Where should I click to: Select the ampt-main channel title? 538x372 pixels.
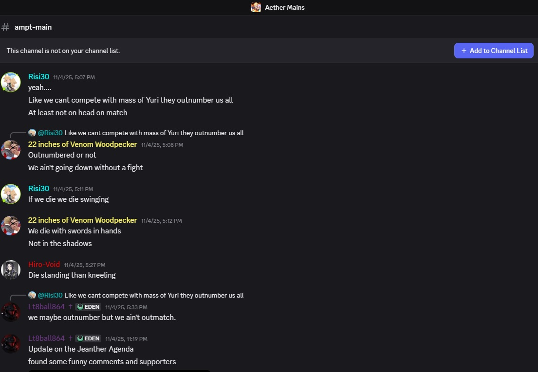pos(33,27)
